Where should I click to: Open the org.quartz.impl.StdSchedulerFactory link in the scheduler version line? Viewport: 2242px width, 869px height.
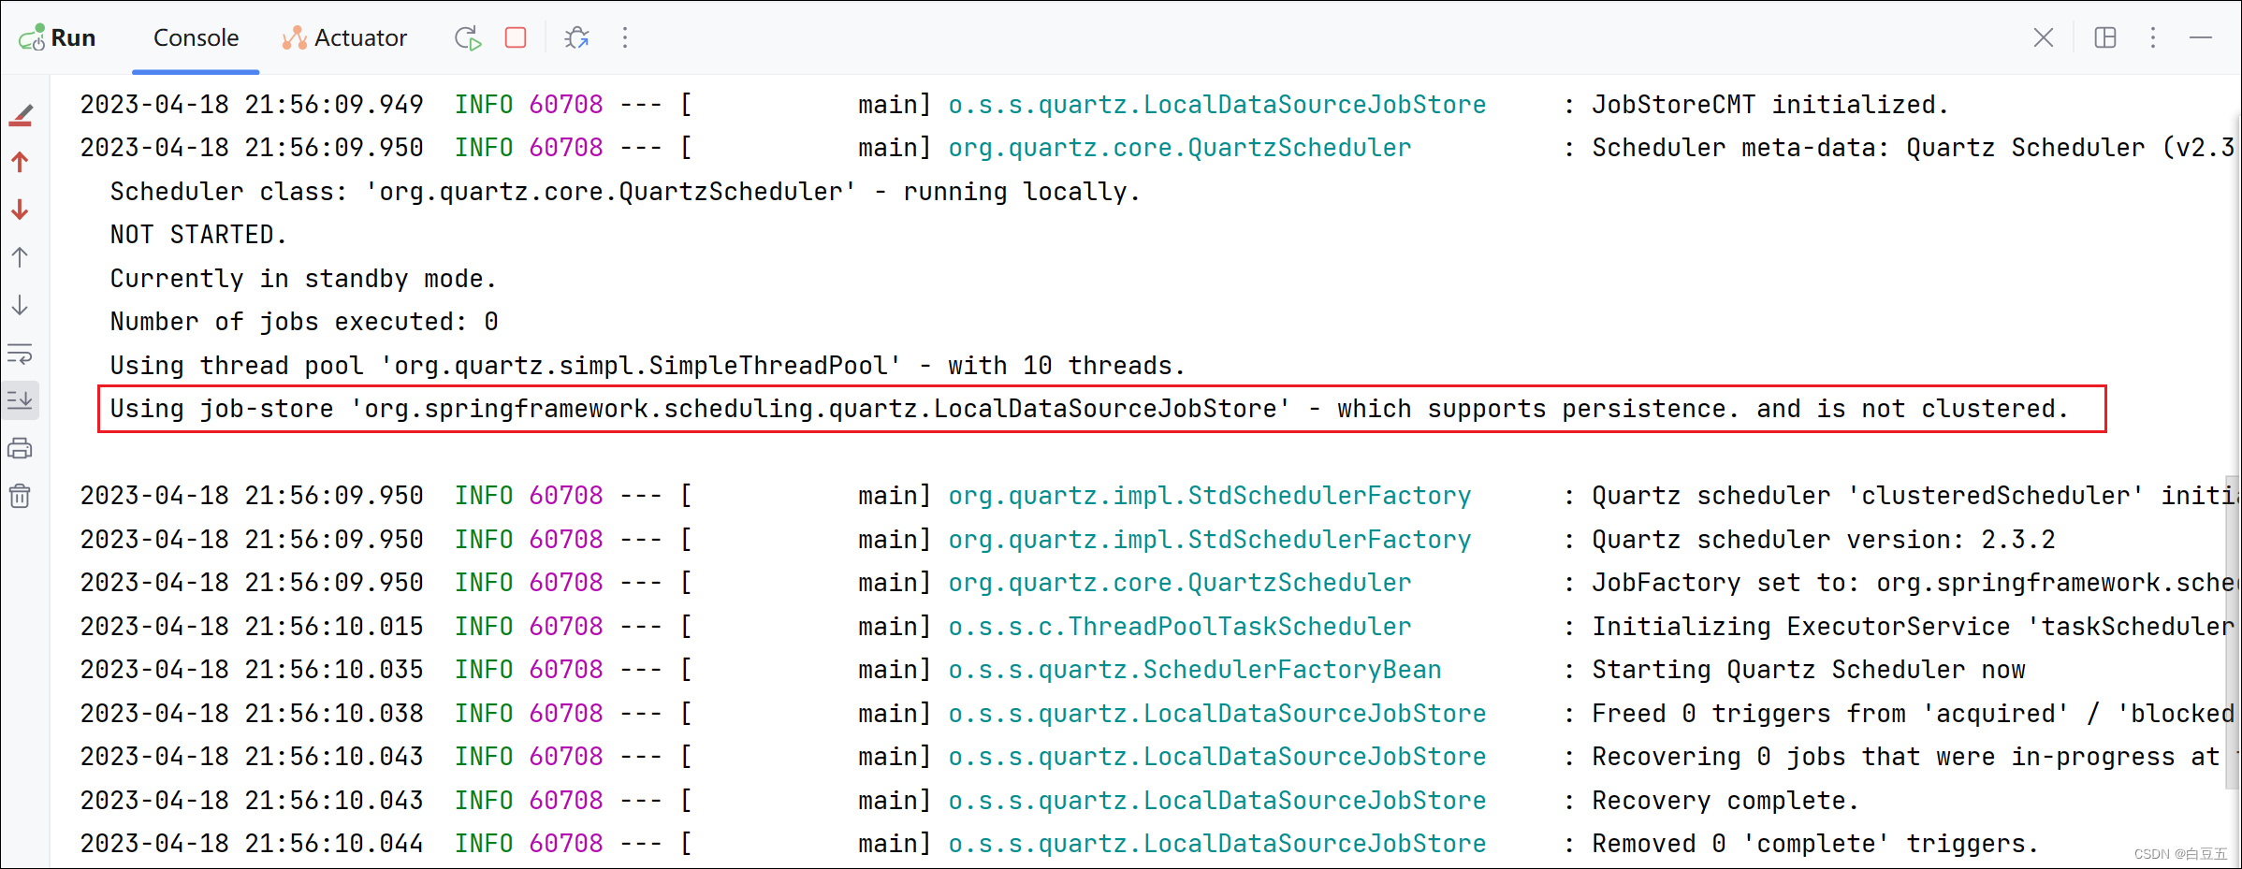[1209, 540]
